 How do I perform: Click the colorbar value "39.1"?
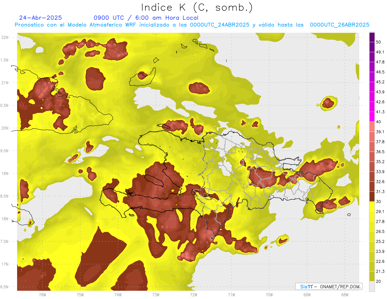click(380, 132)
